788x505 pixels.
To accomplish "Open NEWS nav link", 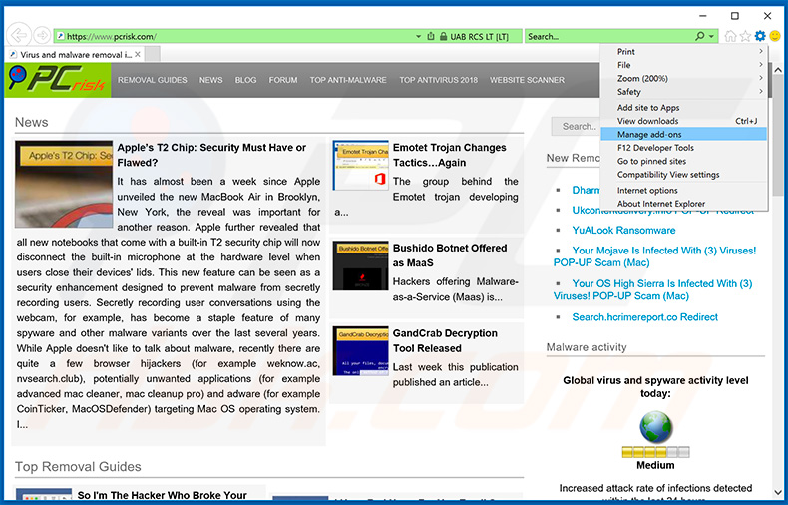I will click(211, 80).
